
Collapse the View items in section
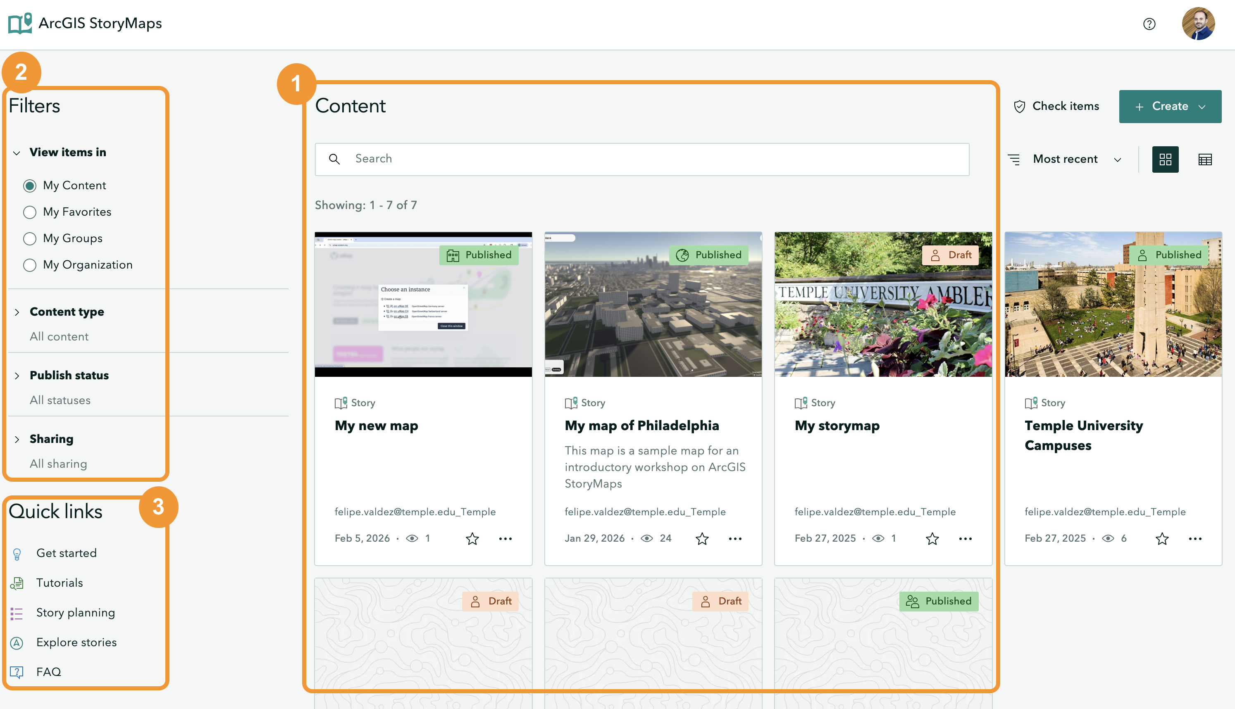click(x=17, y=153)
